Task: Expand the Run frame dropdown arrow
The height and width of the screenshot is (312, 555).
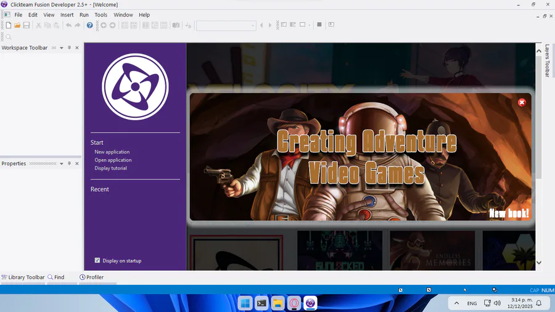Action: (310, 25)
